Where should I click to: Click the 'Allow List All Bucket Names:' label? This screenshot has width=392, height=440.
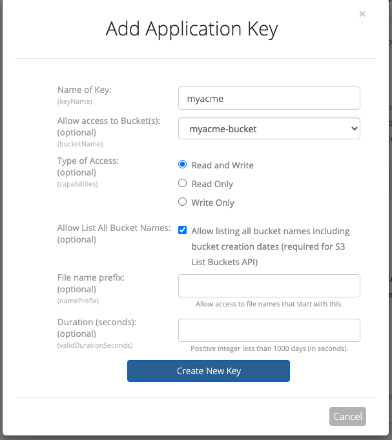(x=114, y=228)
